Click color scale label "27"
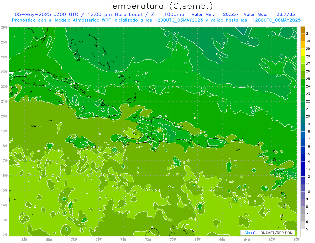The height and width of the screenshot is (243, 315). 308,64
